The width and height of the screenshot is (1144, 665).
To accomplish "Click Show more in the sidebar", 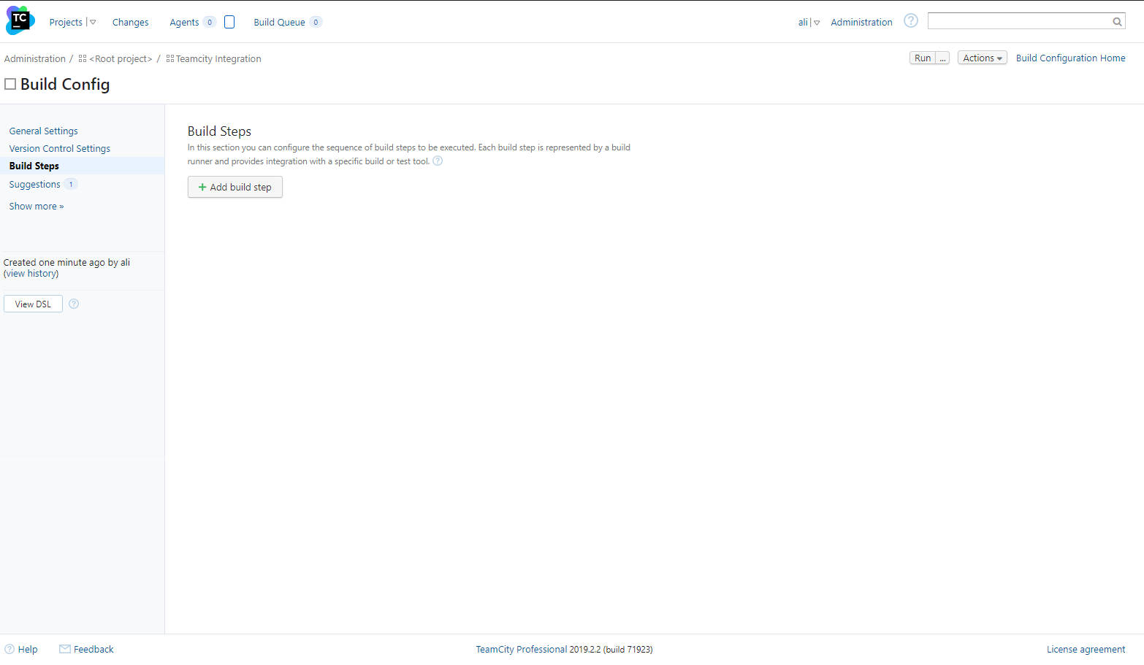I will pos(36,206).
